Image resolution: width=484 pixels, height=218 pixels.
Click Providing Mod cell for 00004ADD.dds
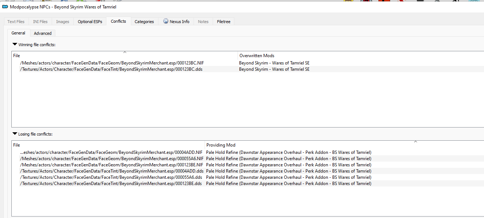coord(289,171)
